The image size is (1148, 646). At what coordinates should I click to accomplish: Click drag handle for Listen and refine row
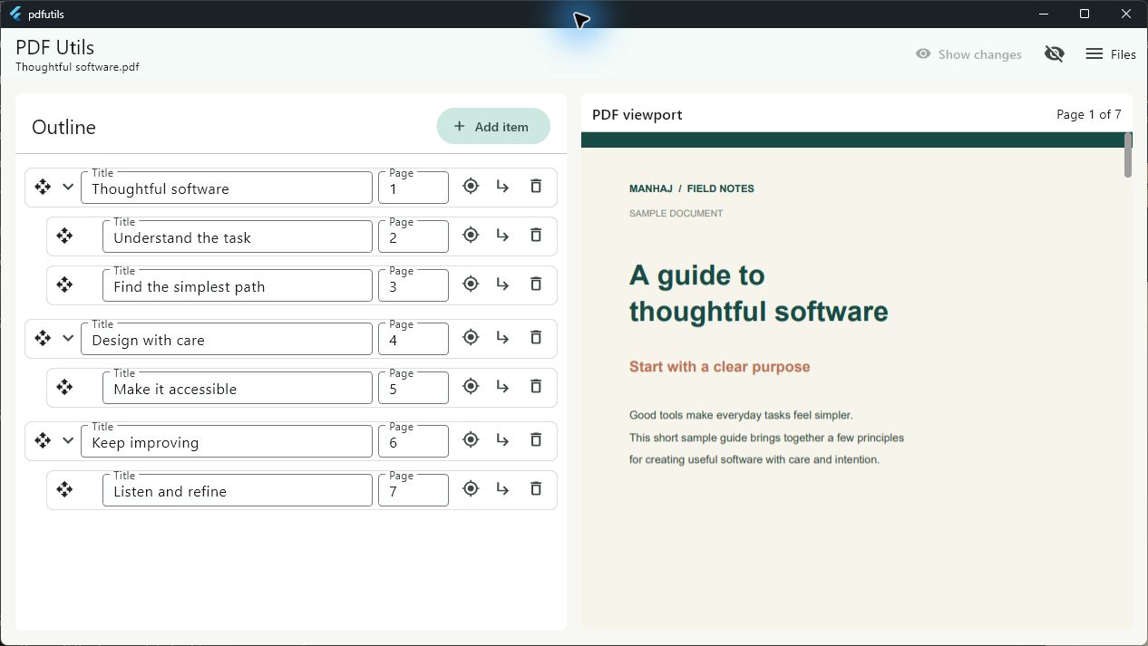[64, 489]
